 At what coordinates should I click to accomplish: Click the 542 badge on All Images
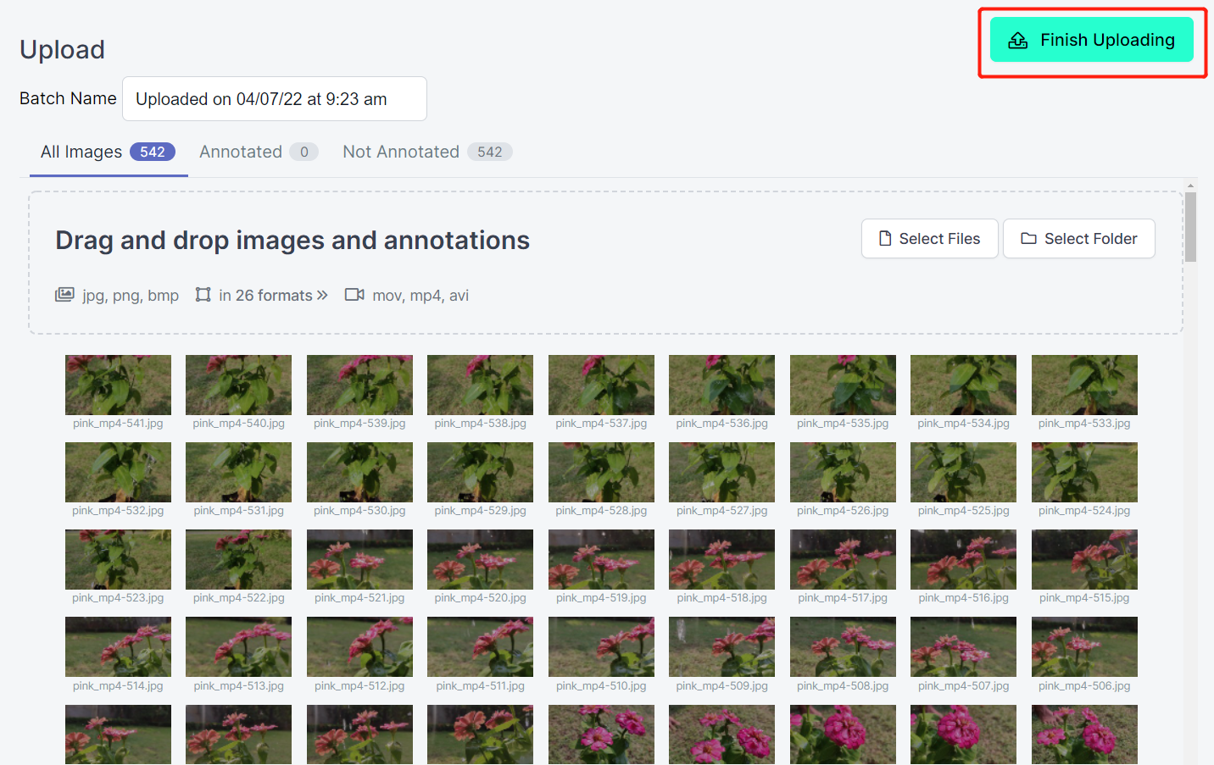[x=153, y=152]
